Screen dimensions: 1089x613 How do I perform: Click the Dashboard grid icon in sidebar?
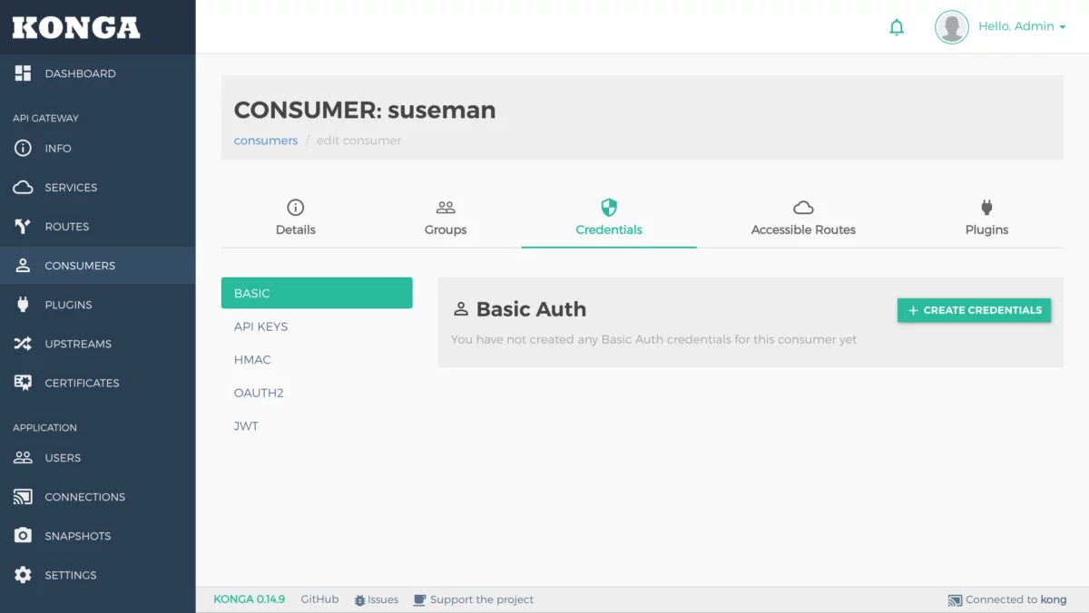click(23, 73)
